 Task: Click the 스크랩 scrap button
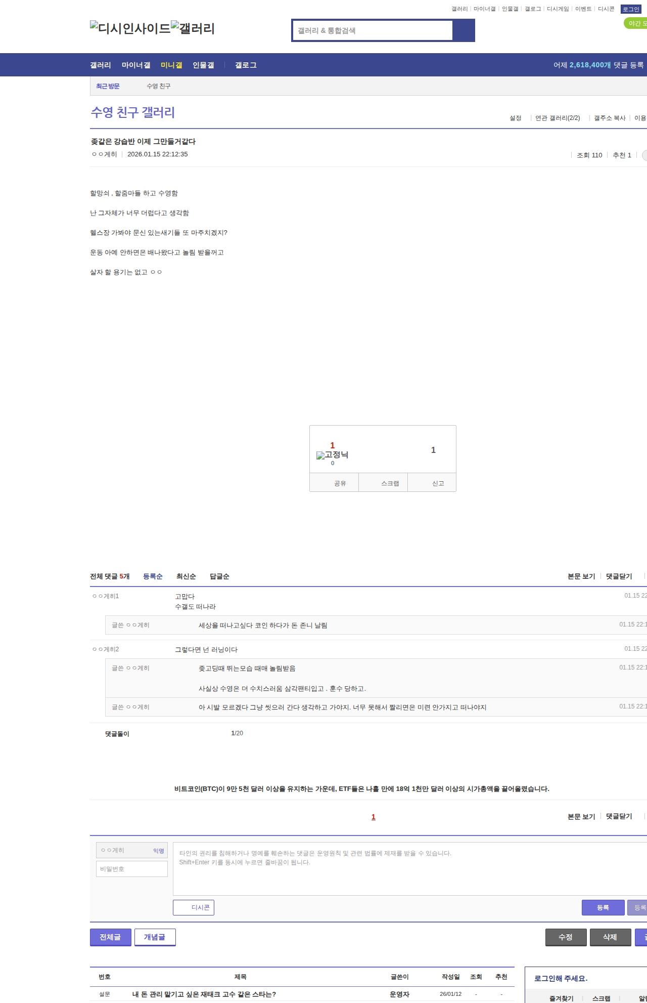(384, 483)
